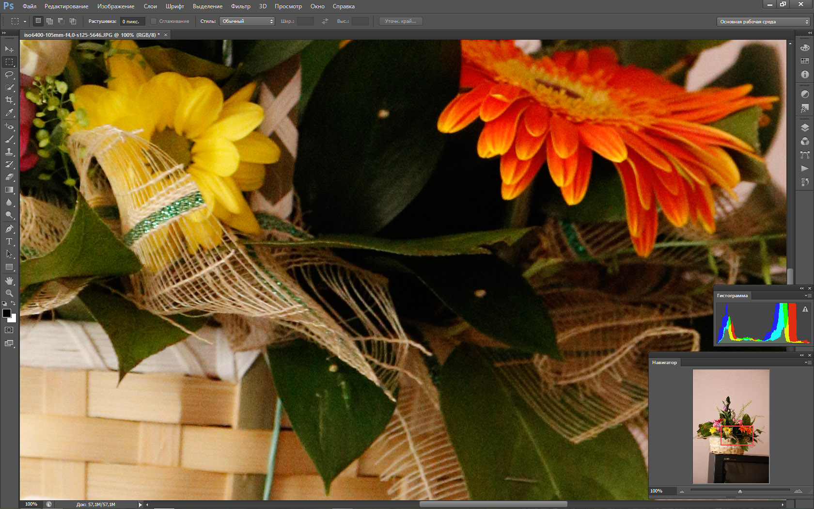This screenshot has width=814, height=509.
Task: Select the Clone Stamp tool
Action: (x=9, y=152)
